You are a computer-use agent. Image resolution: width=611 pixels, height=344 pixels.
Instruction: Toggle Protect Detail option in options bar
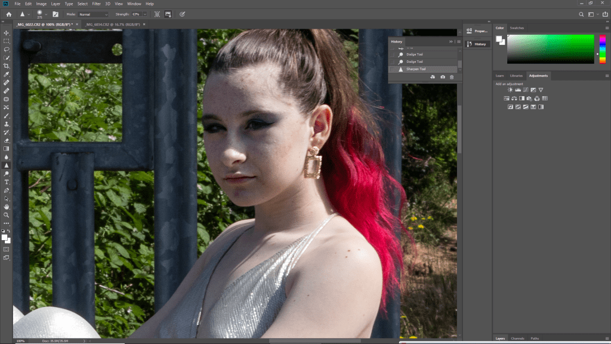click(x=169, y=14)
